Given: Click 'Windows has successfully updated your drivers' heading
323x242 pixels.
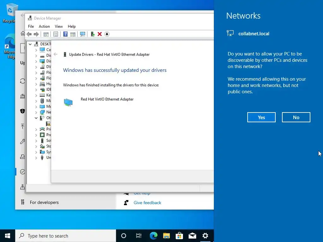Looking at the screenshot, I should pos(115,70).
